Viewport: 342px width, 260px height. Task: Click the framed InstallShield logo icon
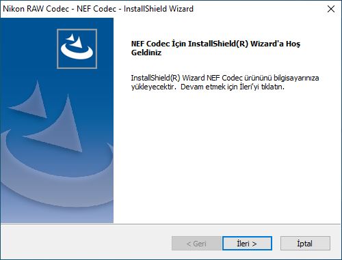[77, 48]
